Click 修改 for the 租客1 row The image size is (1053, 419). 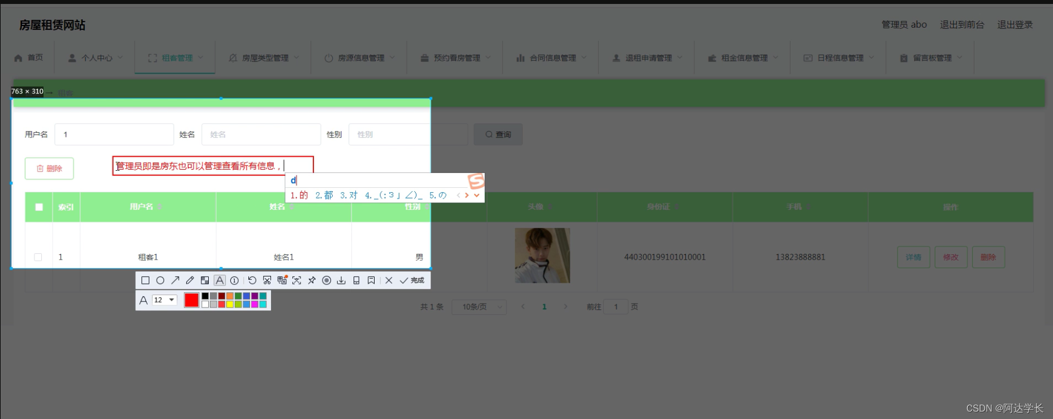(951, 257)
